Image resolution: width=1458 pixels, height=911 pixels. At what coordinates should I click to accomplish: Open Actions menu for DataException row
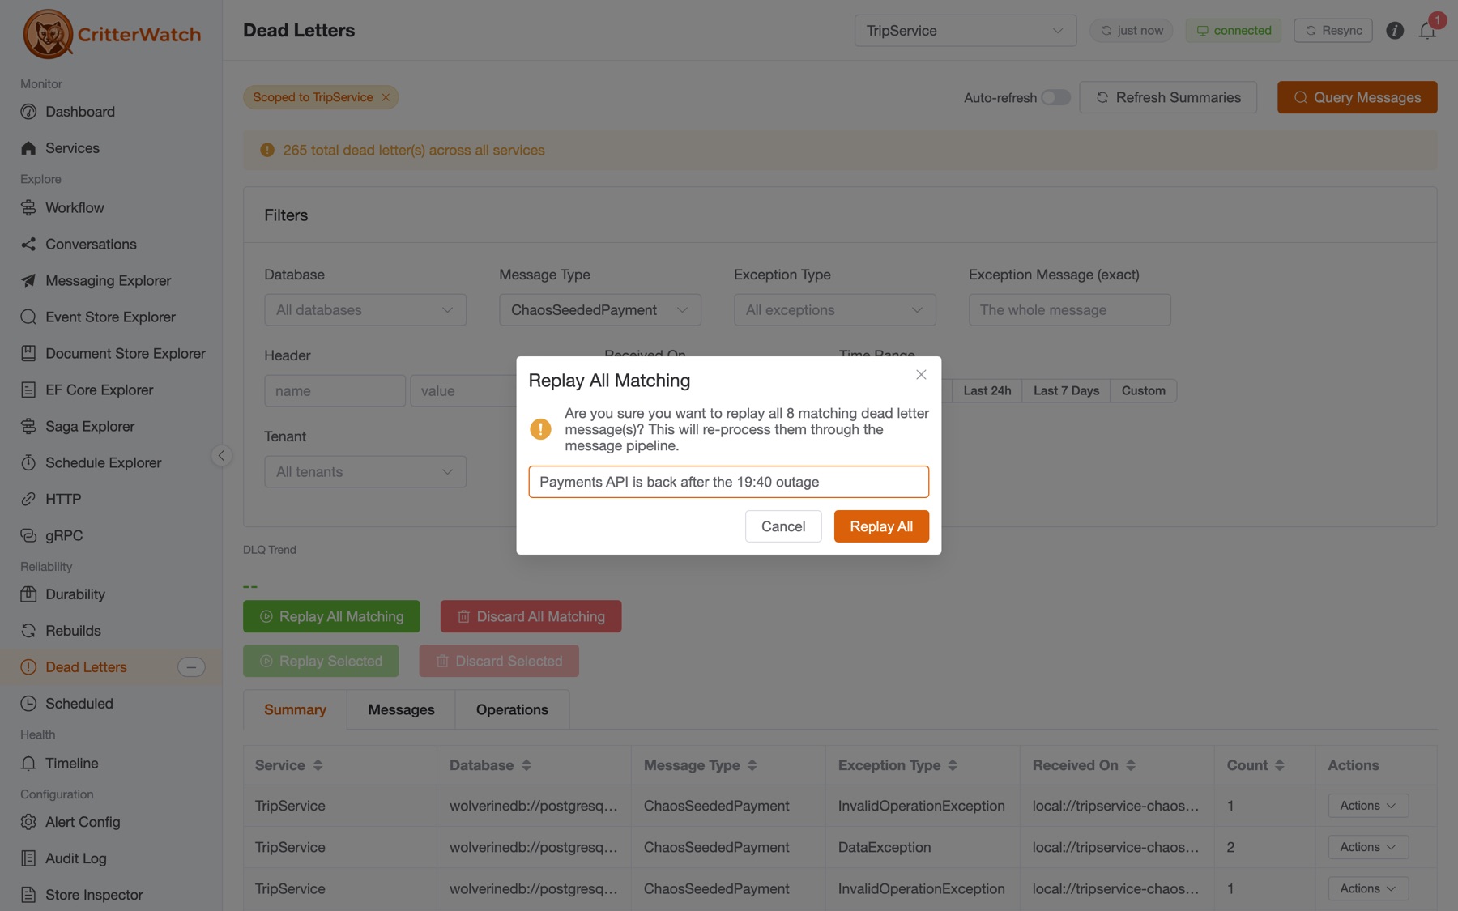pos(1368,847)
